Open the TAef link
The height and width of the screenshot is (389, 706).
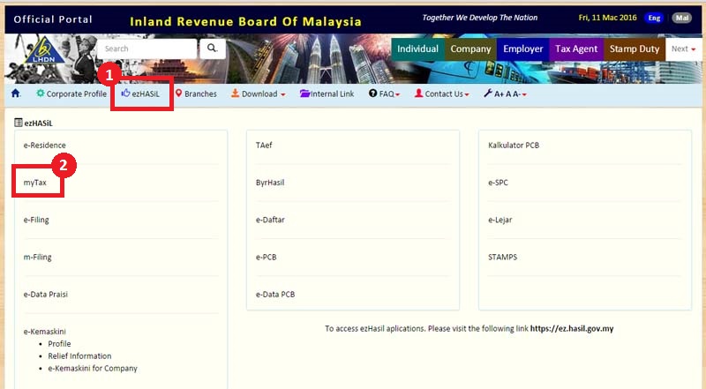[264, 145]
